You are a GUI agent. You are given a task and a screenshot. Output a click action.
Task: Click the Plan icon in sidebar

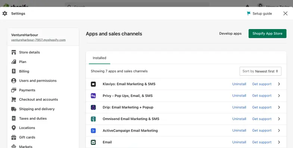point(14,62)
